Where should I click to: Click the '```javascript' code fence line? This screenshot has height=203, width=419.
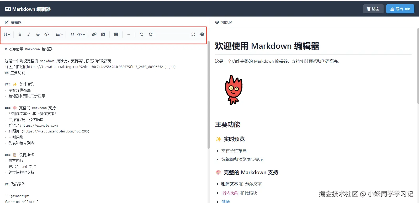pos(17,196)
